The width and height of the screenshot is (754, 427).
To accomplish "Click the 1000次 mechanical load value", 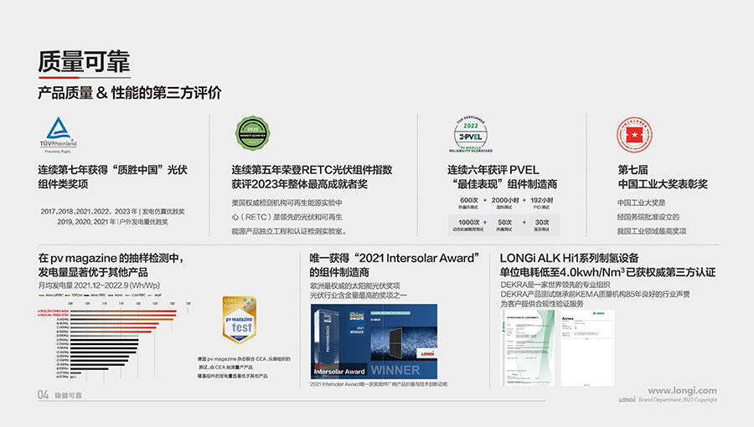I will tap(469, 223).
